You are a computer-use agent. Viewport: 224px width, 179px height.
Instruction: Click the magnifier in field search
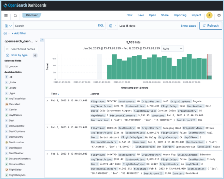[x=7, y=49]
